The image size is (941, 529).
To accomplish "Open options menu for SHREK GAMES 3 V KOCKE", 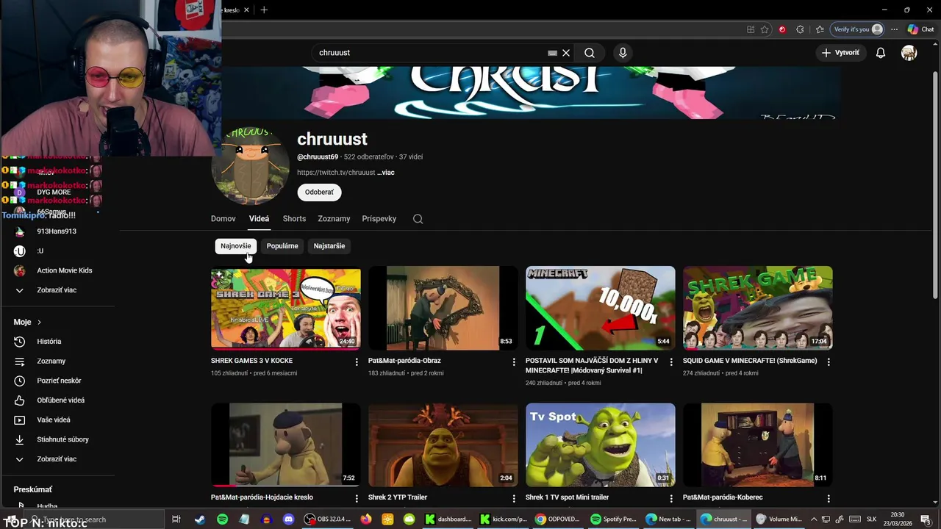I will pos(357,362).
